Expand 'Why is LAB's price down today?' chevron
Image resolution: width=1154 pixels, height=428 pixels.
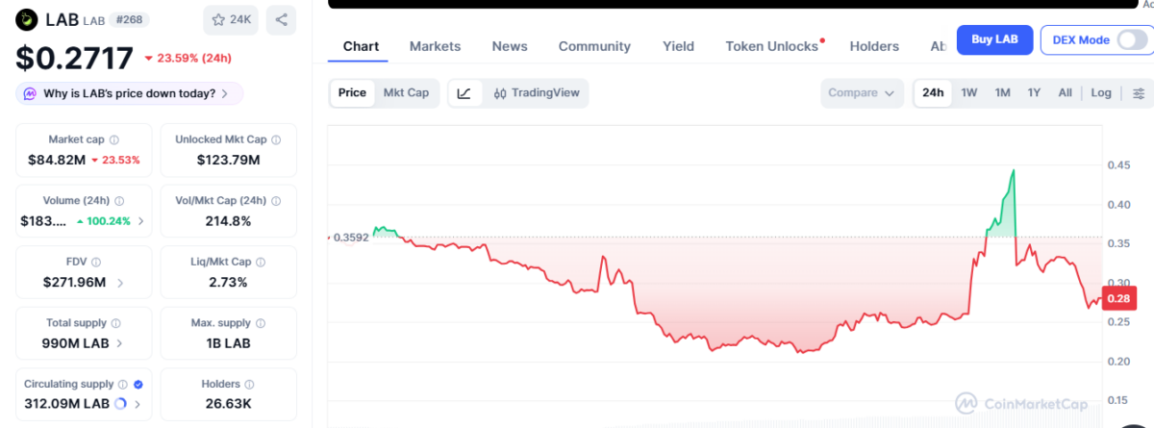pos(225,94)
